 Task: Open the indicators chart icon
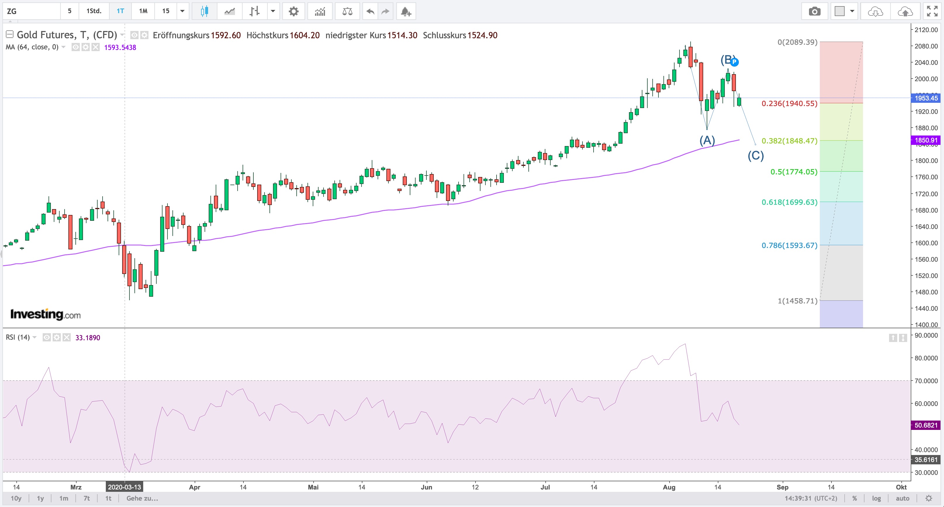pos(320,11)
